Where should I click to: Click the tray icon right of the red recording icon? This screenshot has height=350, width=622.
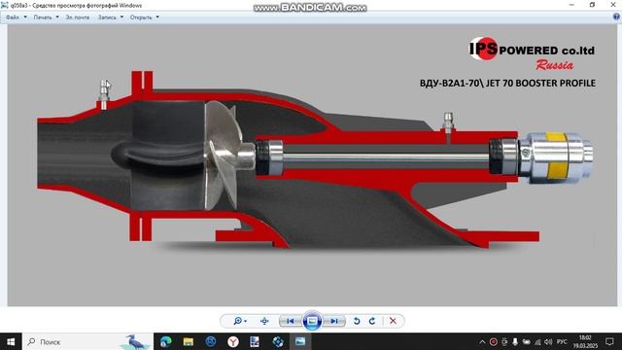[x=504, y=341]
